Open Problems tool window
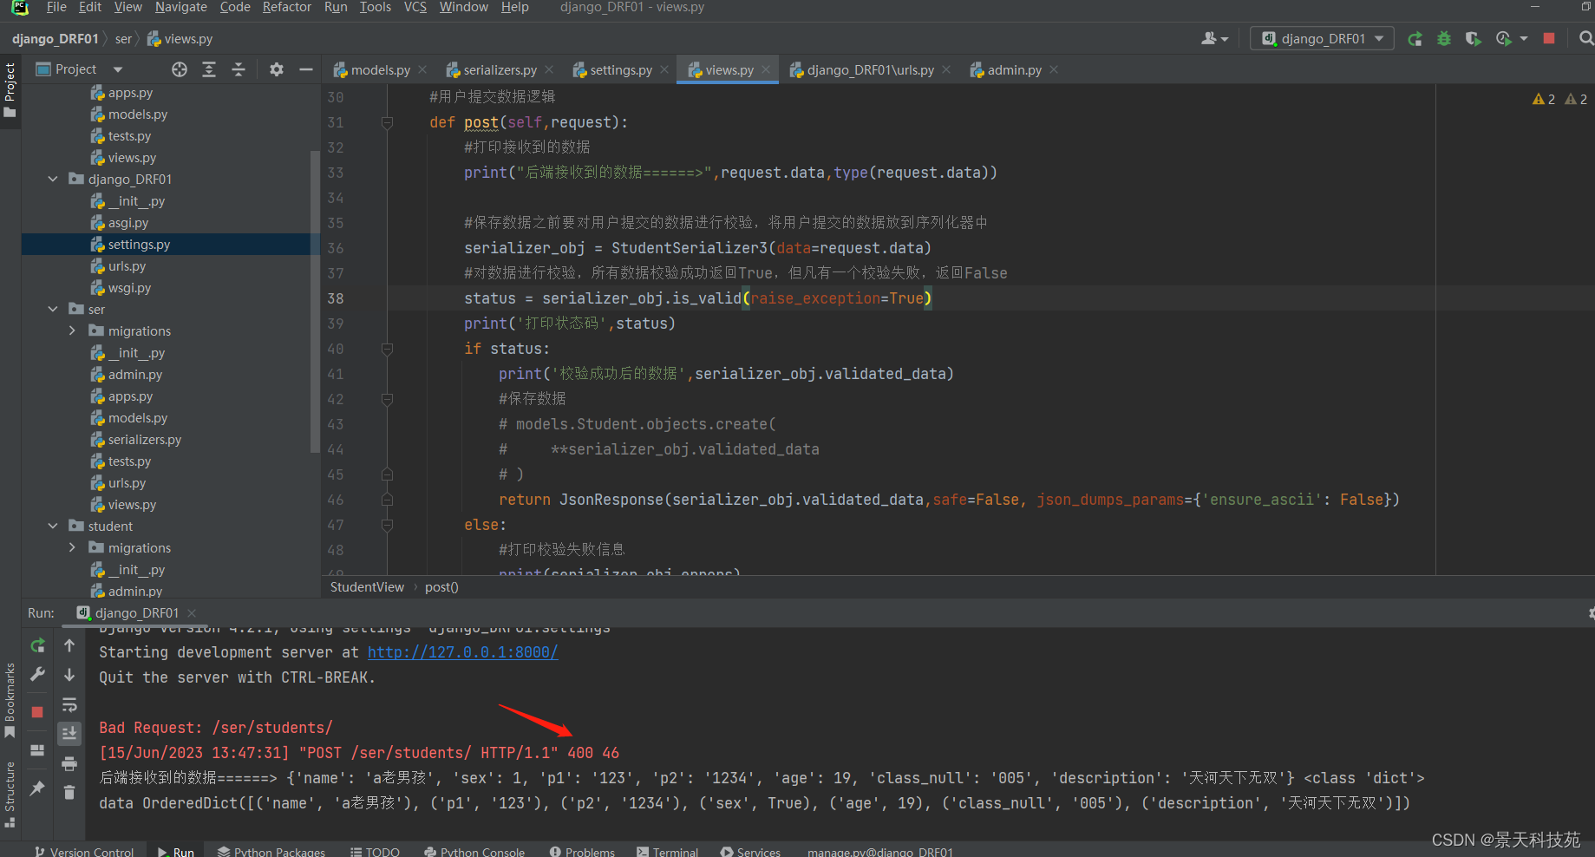 582,851
